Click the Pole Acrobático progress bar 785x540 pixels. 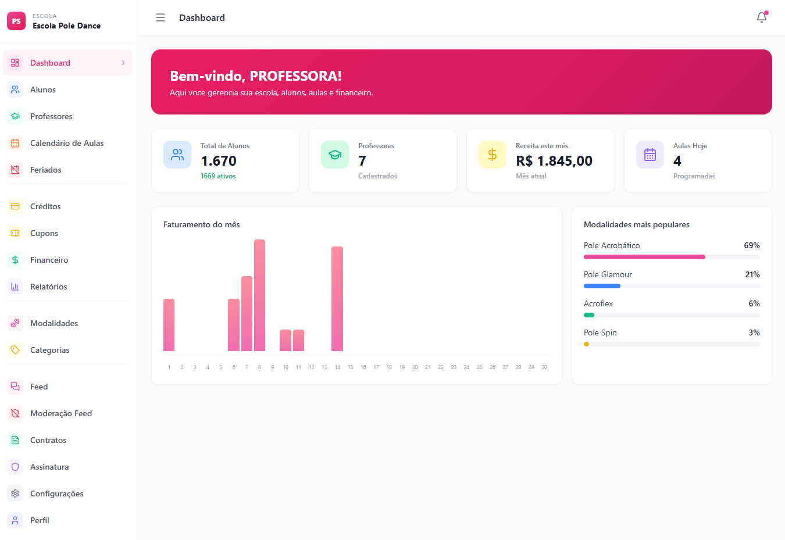(x=672, y=257)
